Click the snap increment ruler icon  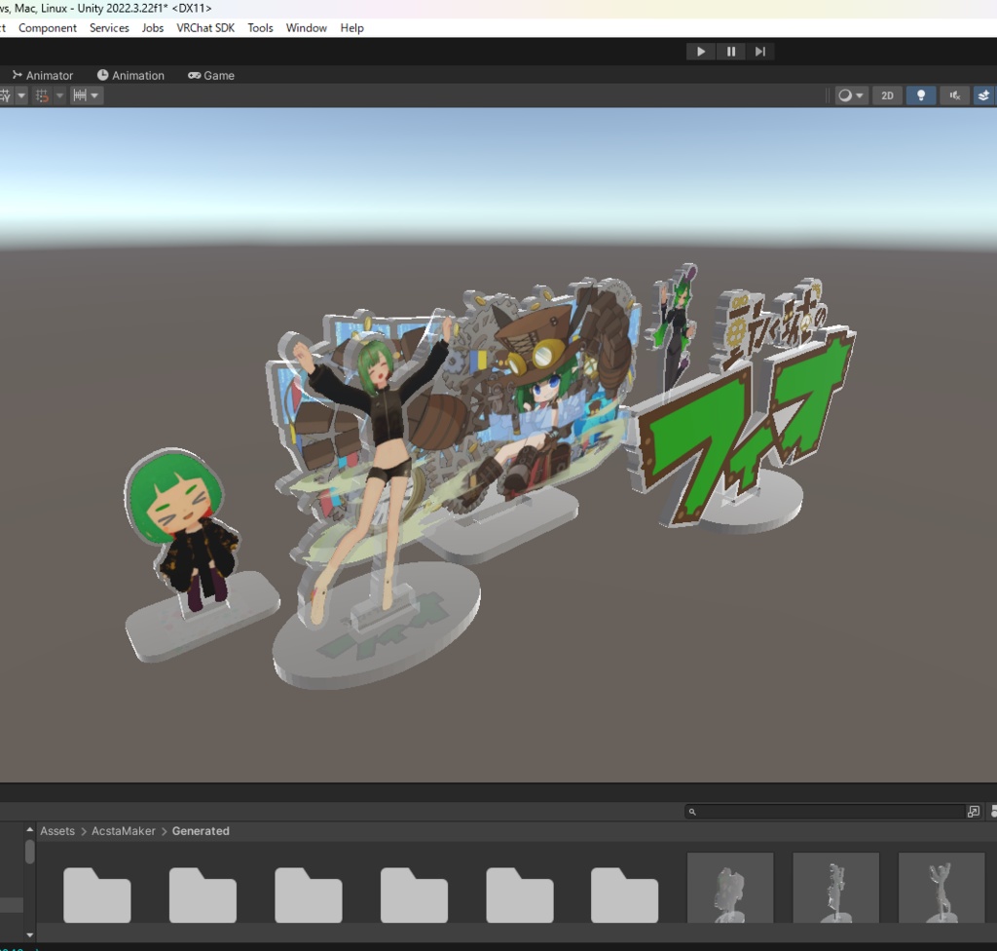pos(80,95)
